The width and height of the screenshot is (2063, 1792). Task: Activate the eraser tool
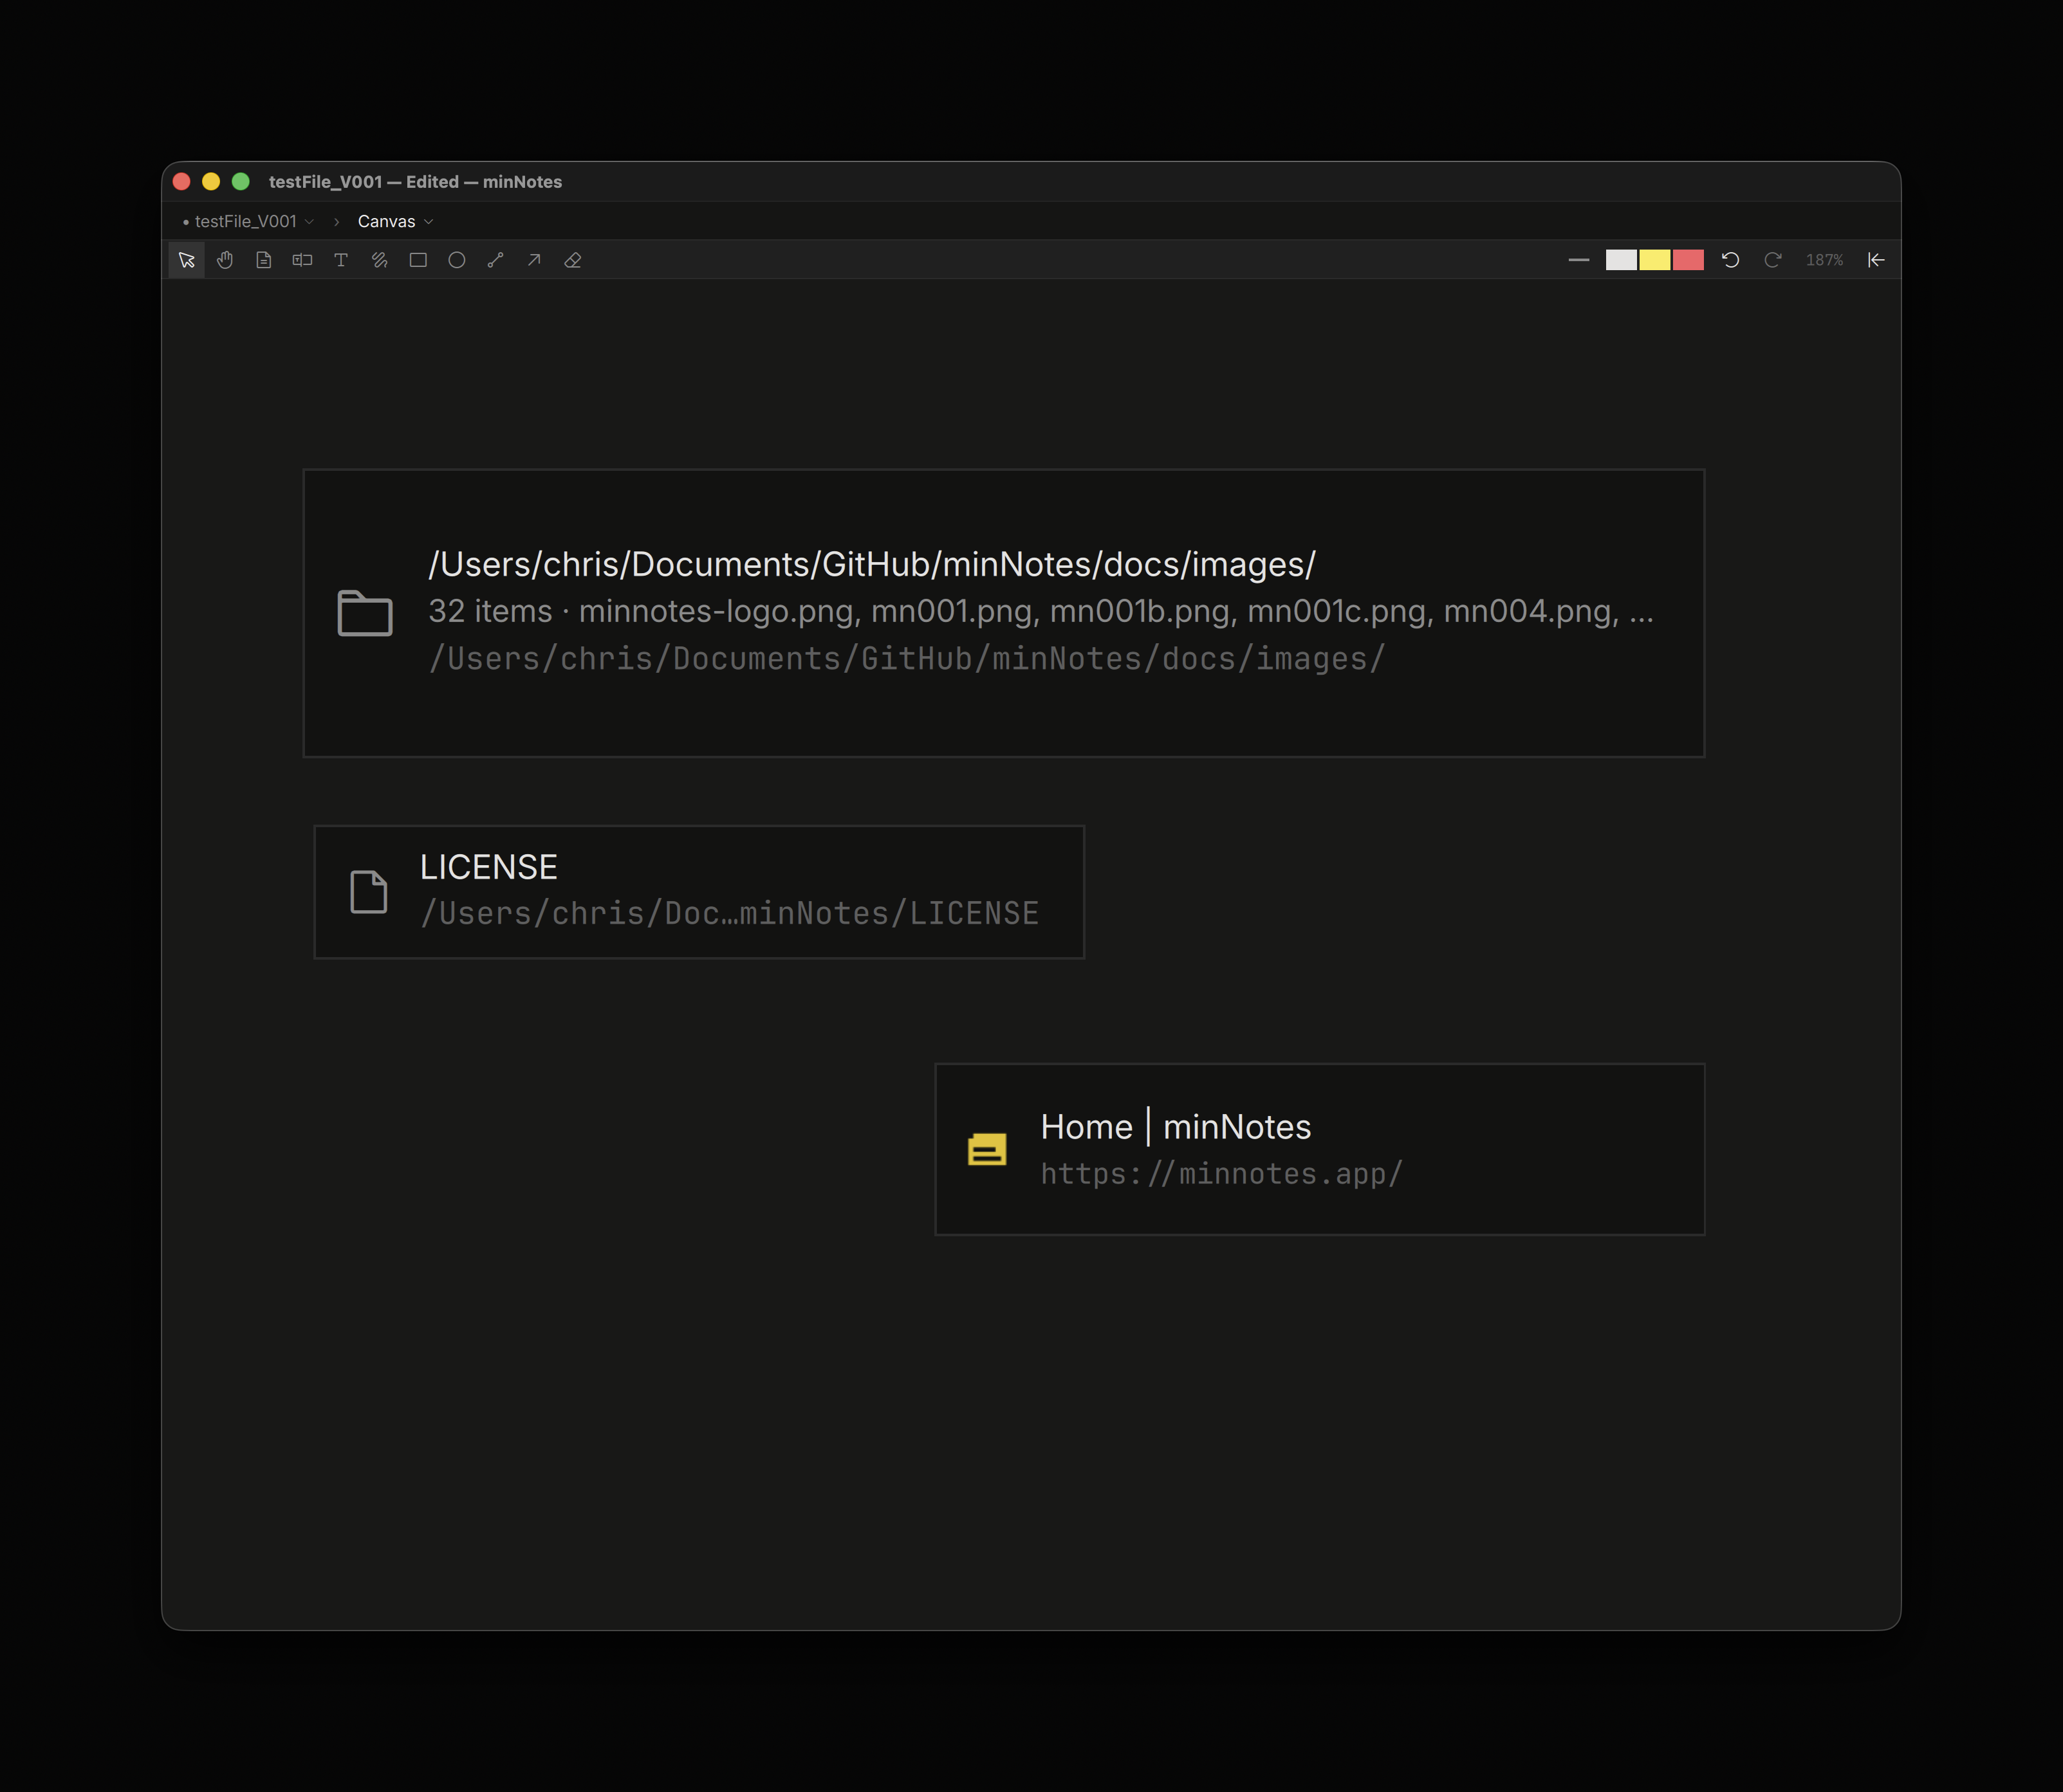(x=572, y=260)
